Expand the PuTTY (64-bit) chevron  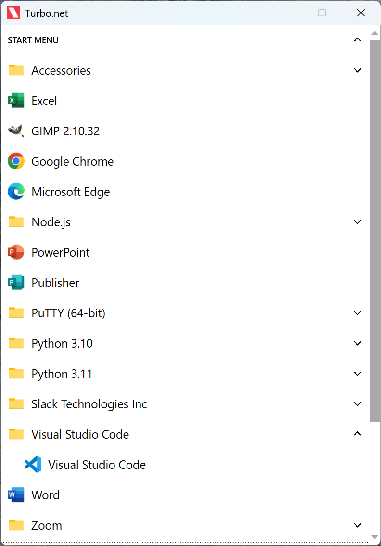coord(357,313)
